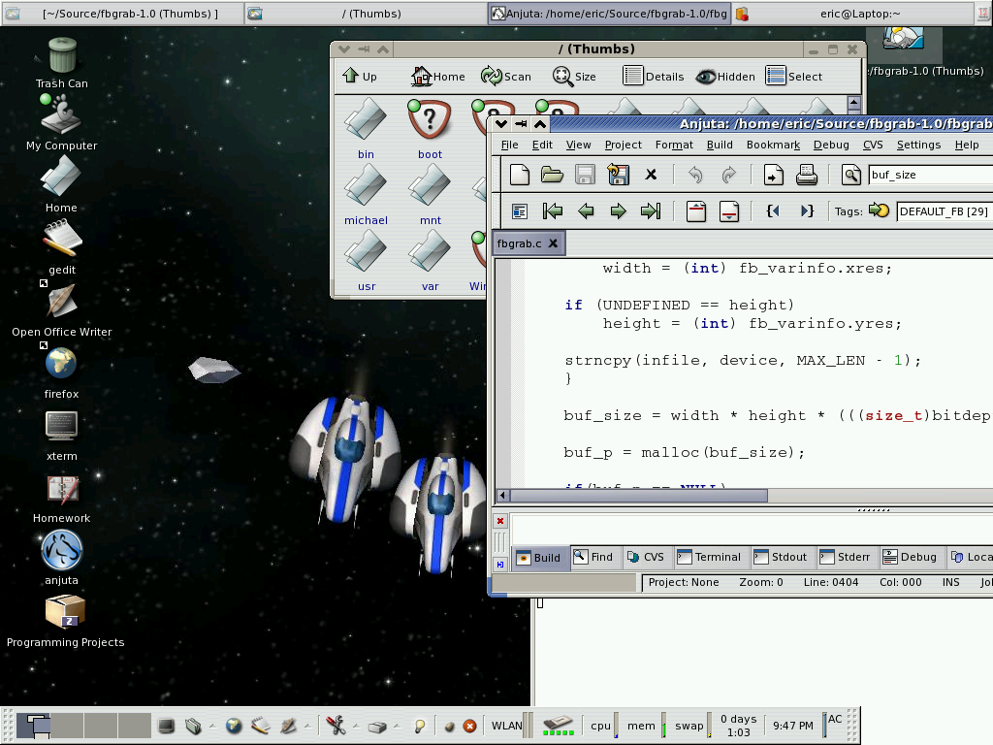
Task: Click the previous bookmark green left arrow
Action: point(586,211)
